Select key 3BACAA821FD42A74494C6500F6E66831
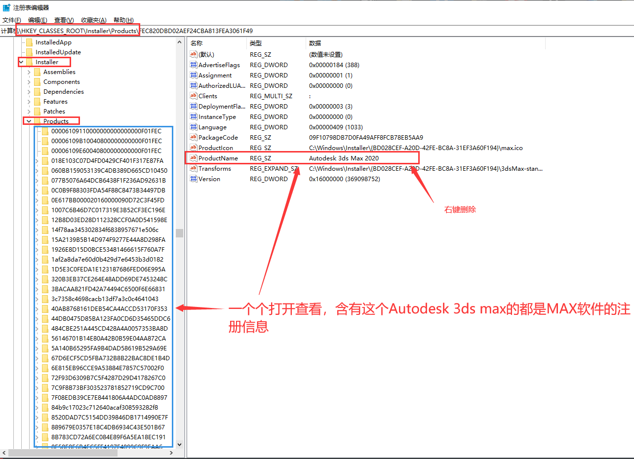 click(x=108, y=289)
